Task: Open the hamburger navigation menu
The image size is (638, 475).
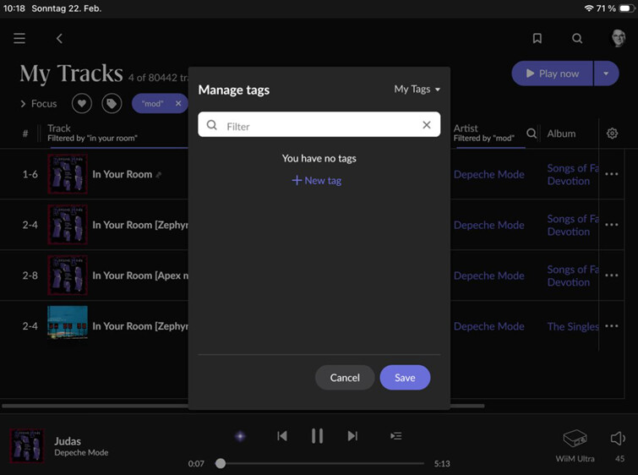Action: [19, 38]
